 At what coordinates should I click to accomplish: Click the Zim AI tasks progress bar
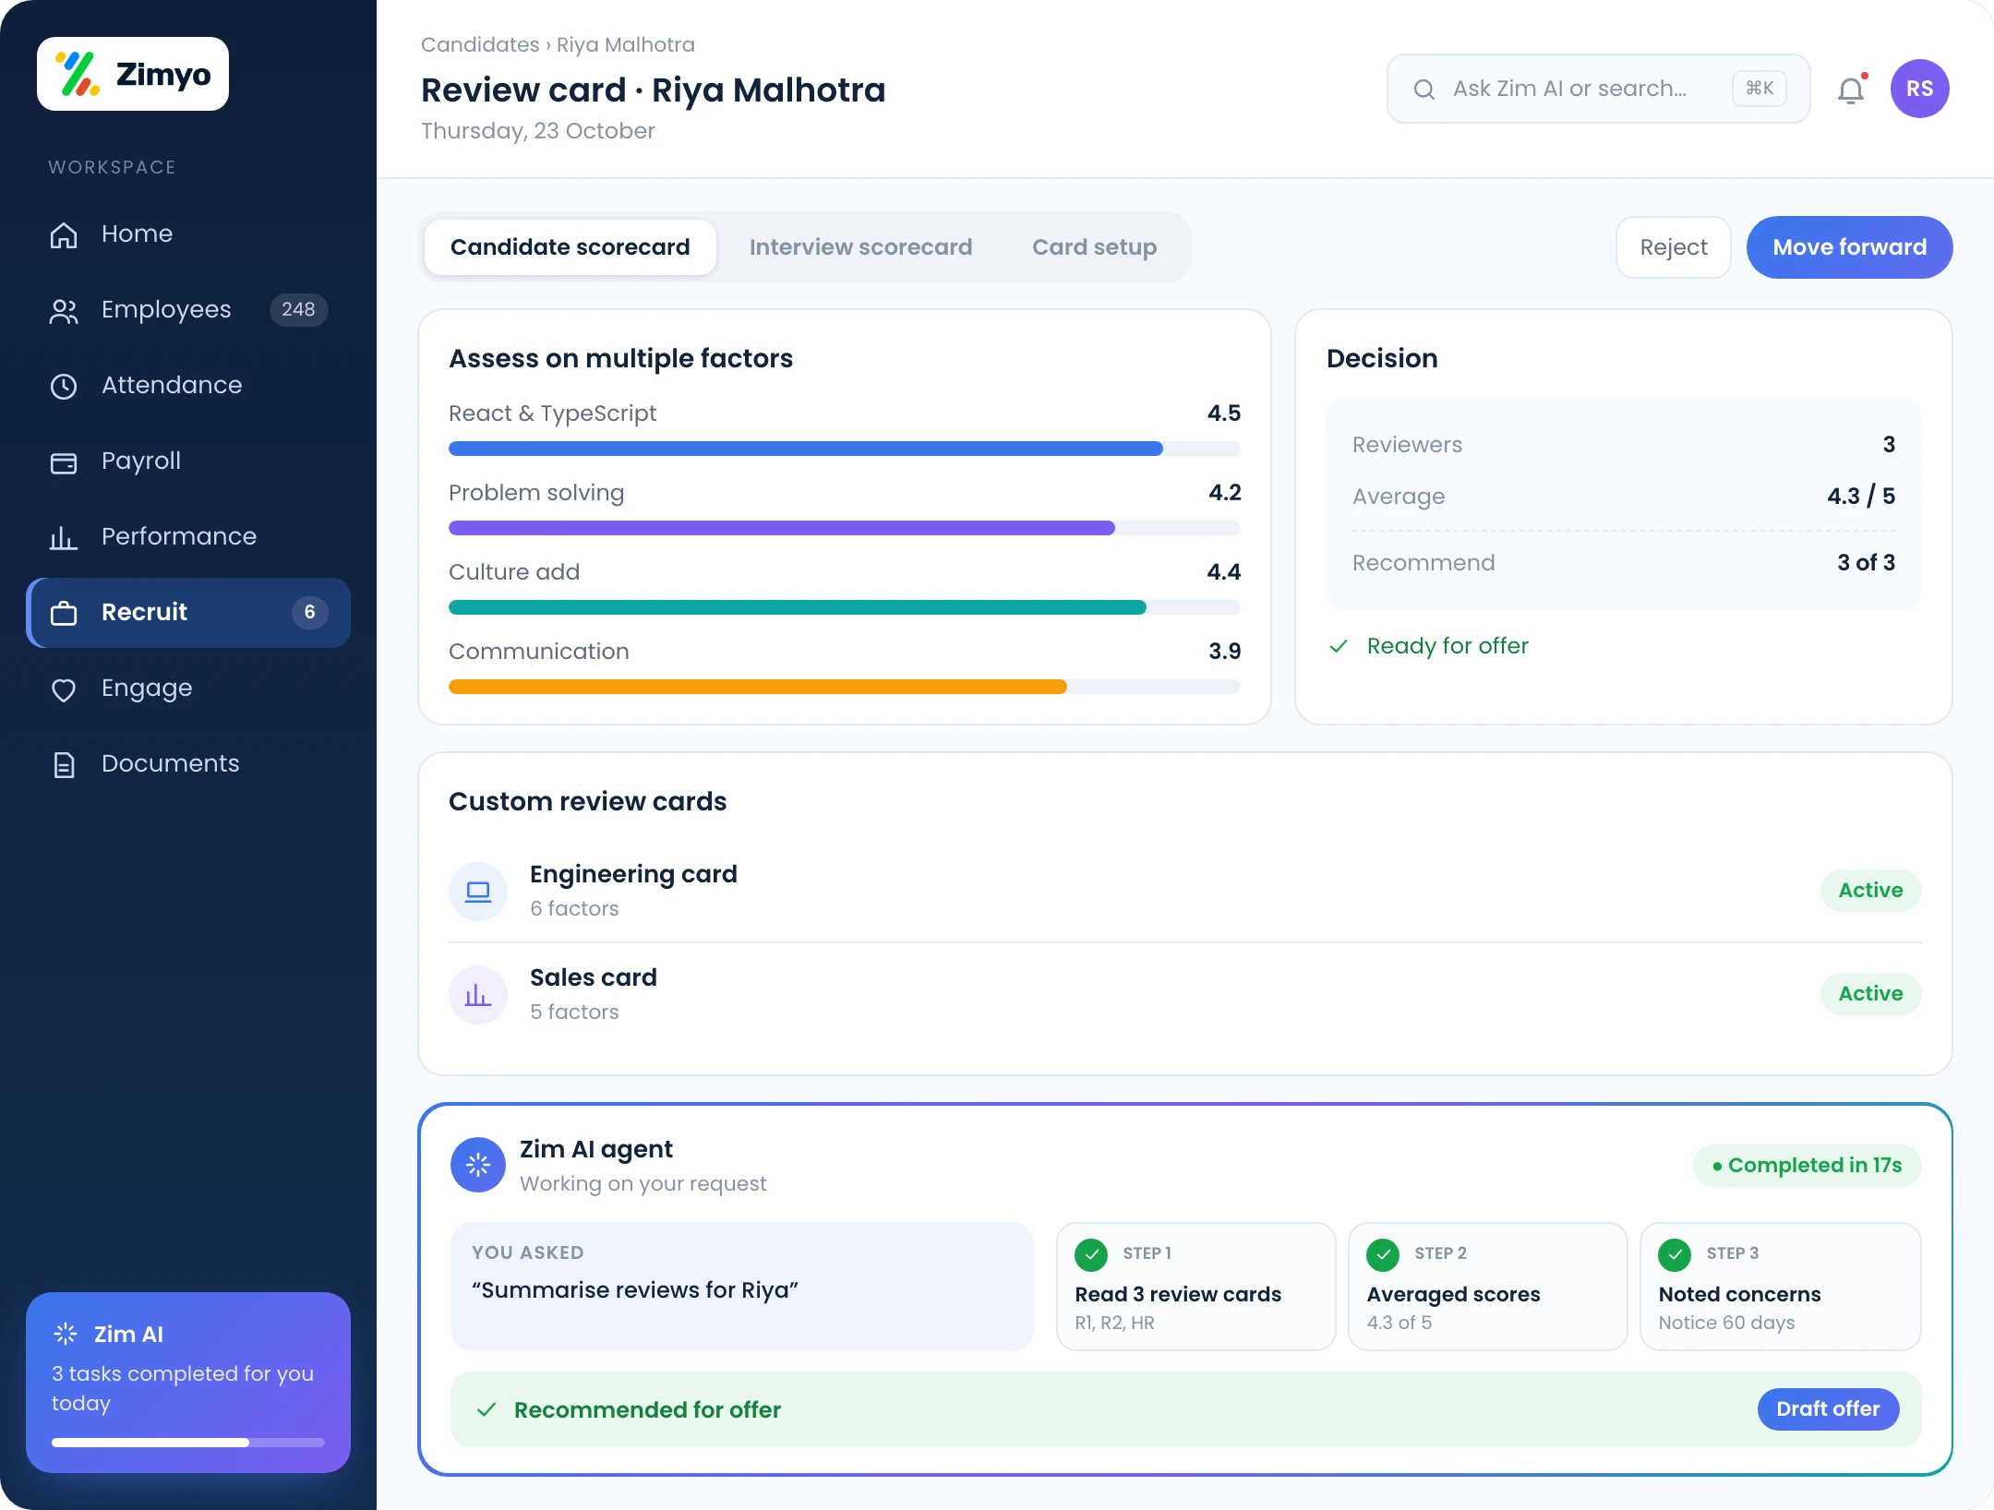pos(188,1443)
